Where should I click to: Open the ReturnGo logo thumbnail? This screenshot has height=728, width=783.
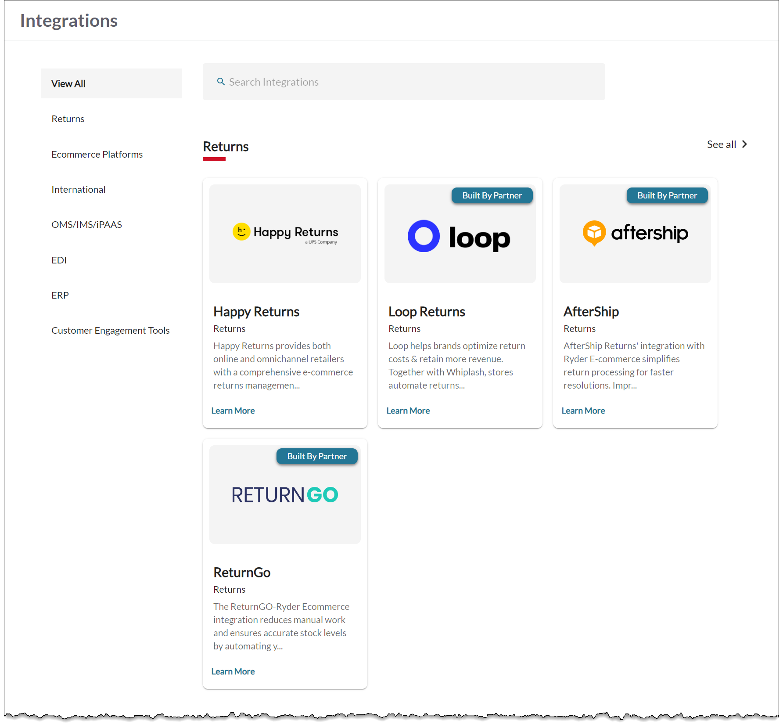pos(284,495)
